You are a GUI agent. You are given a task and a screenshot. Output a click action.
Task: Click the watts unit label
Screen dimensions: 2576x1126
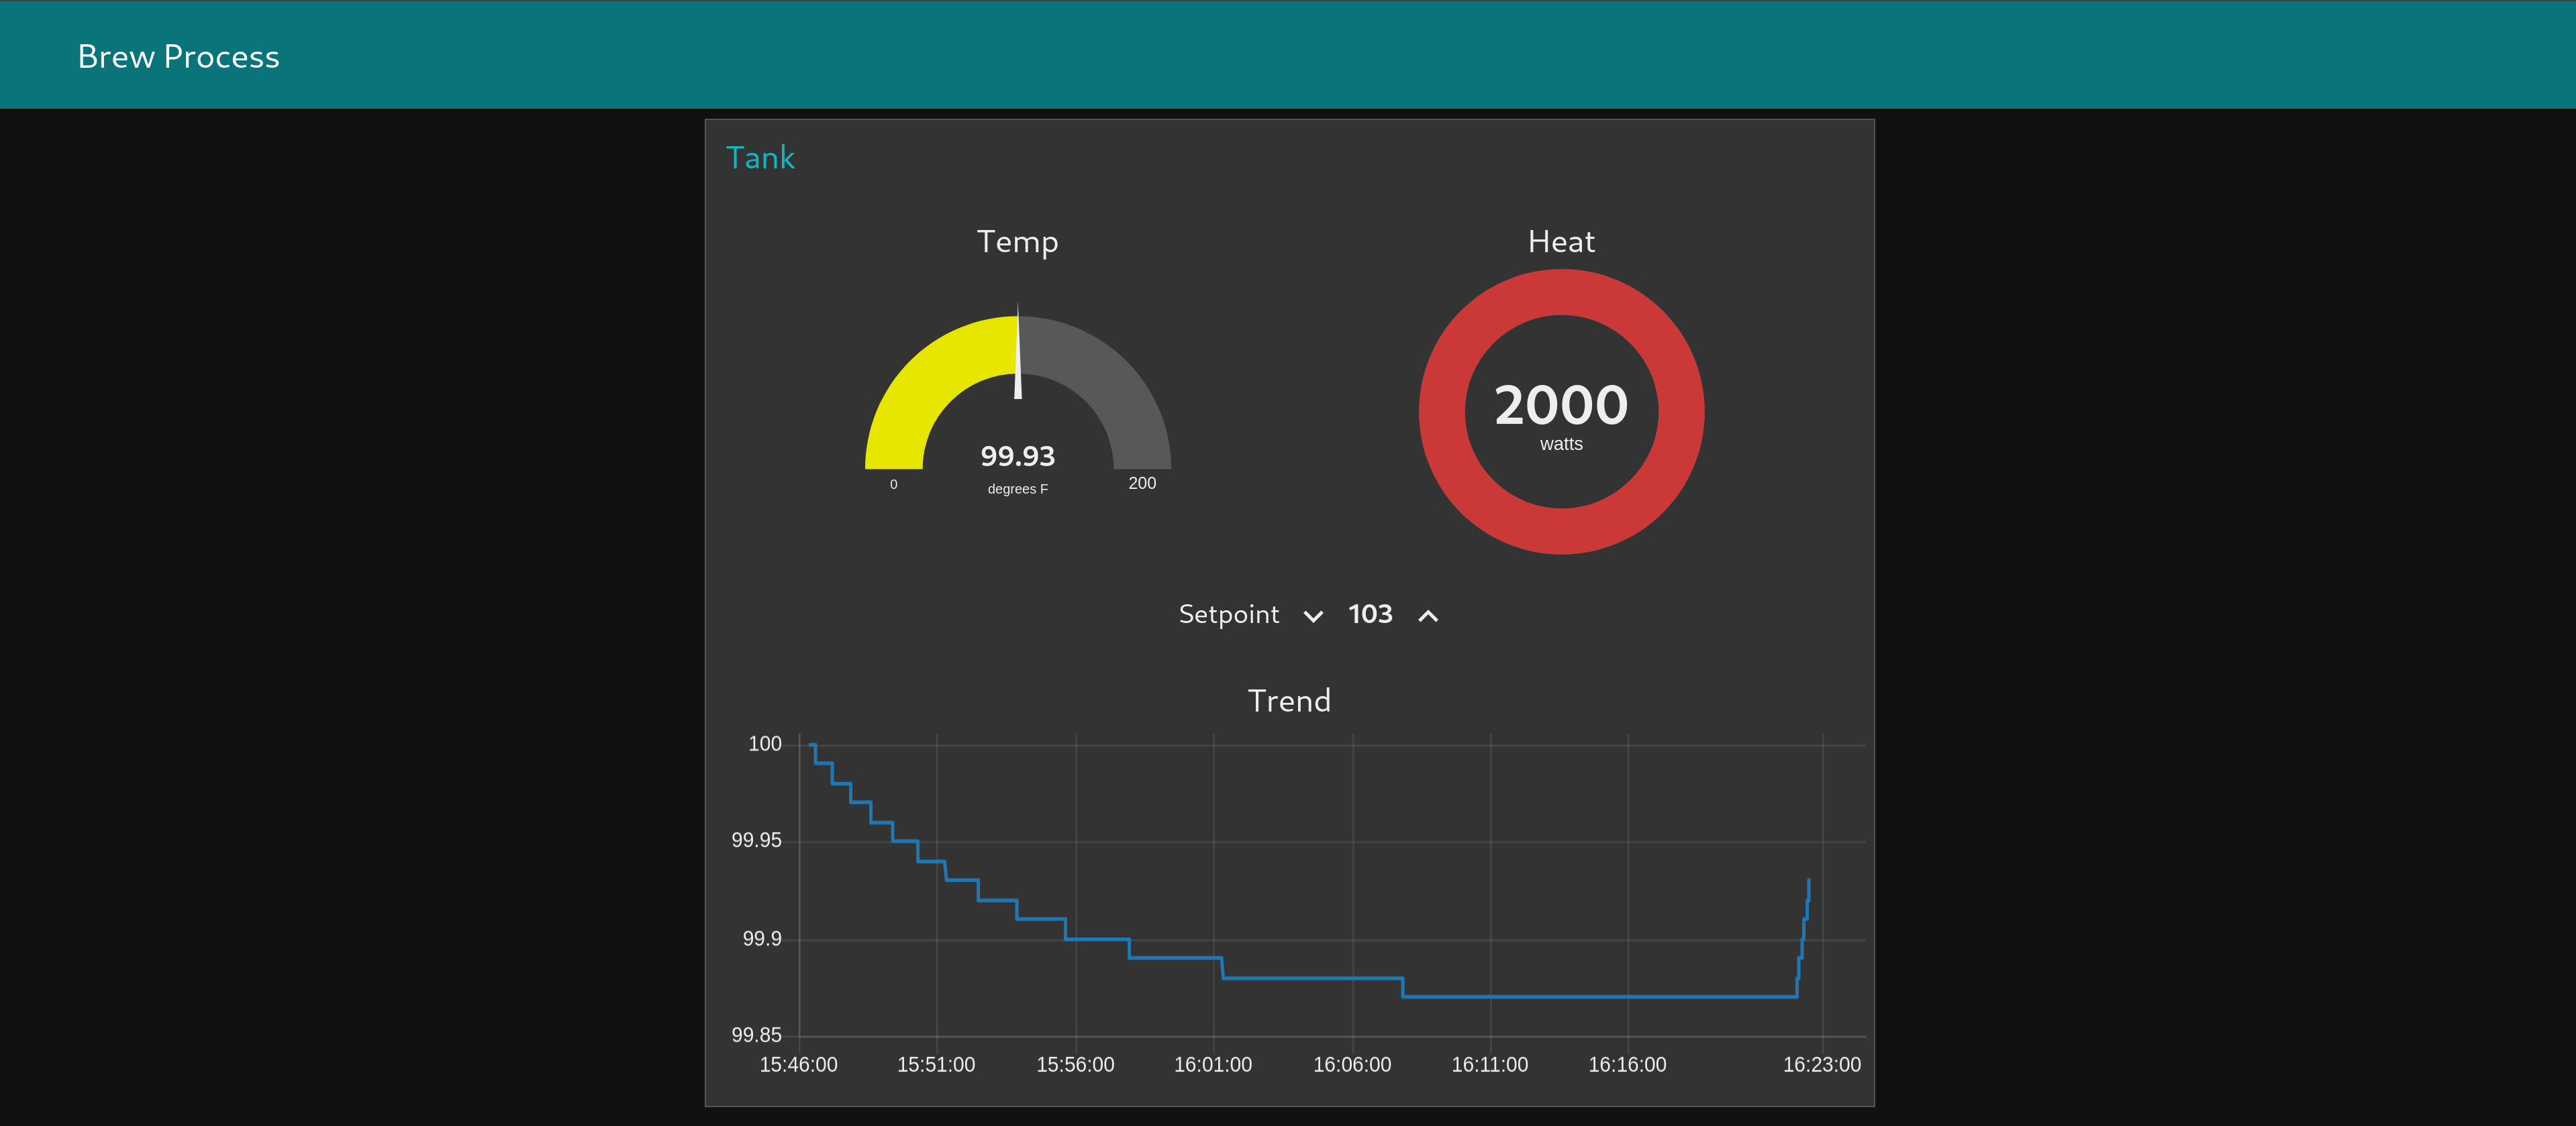coord(1561,443)
